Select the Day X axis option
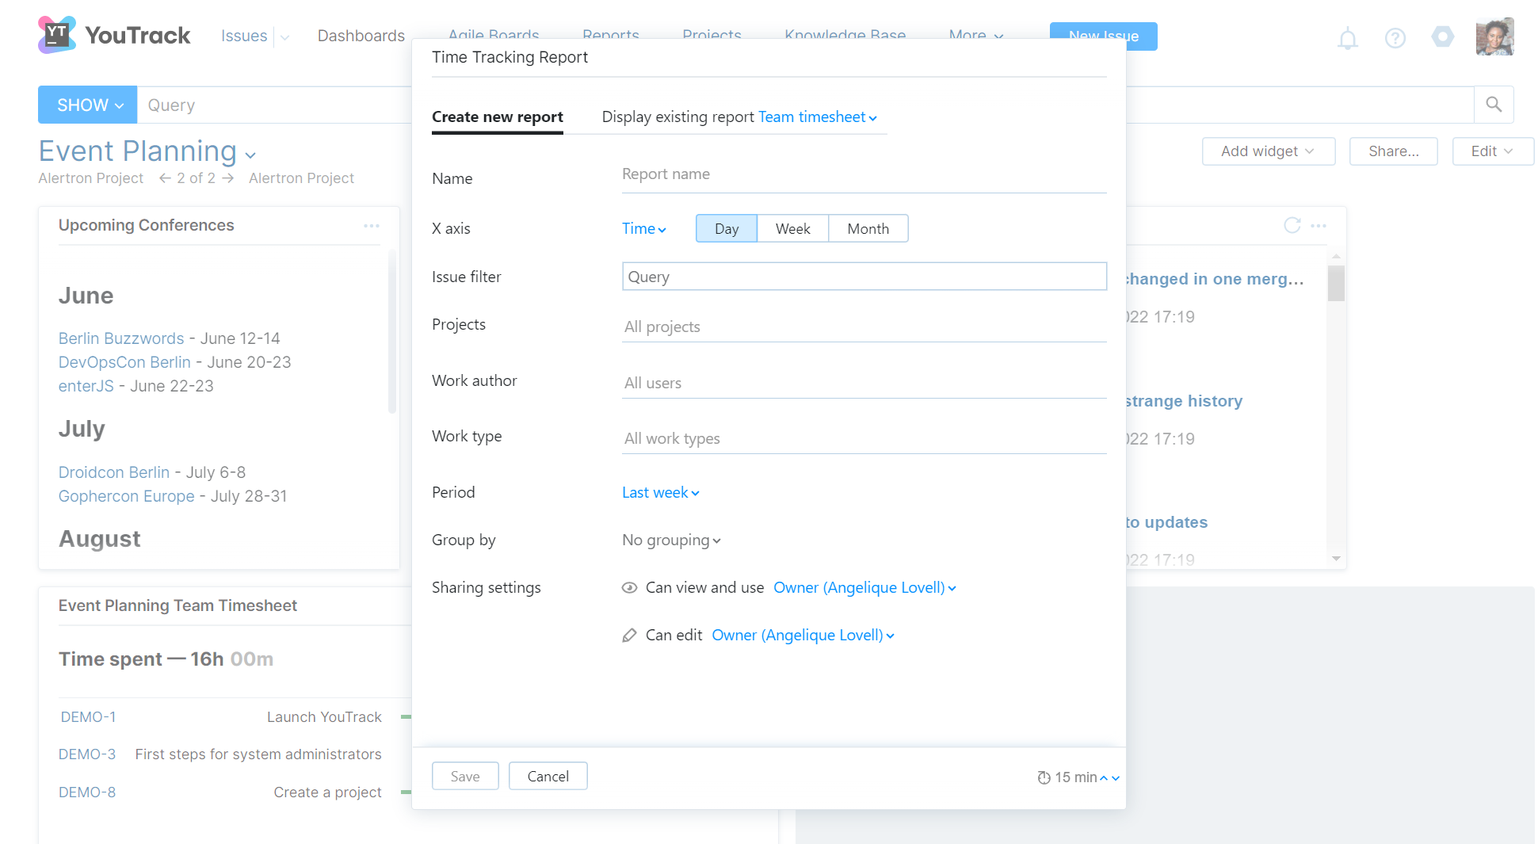1538x844 pixels. click(726, 229)
